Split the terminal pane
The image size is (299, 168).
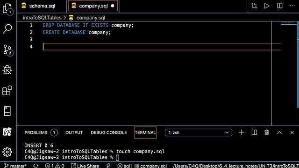coord(254,133)
